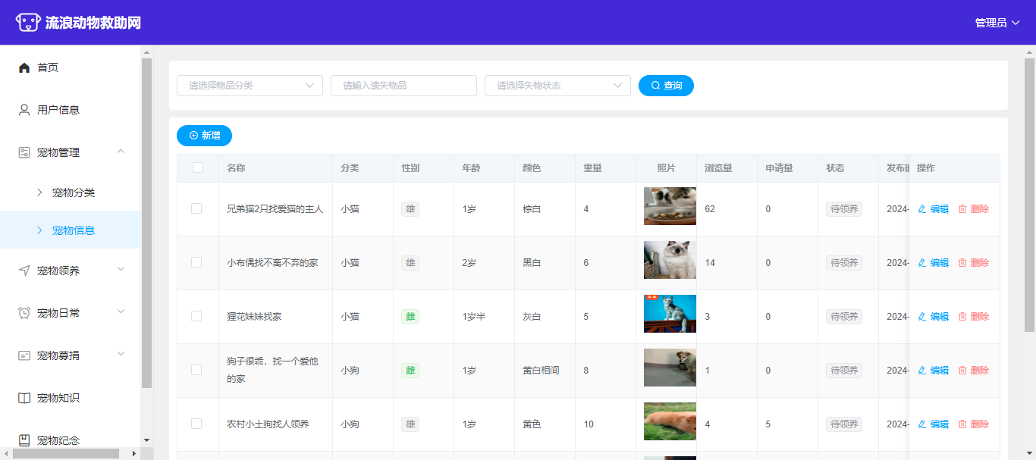Click the book icon beside 宠物知识
The image size is (1036, 460).
24,398
